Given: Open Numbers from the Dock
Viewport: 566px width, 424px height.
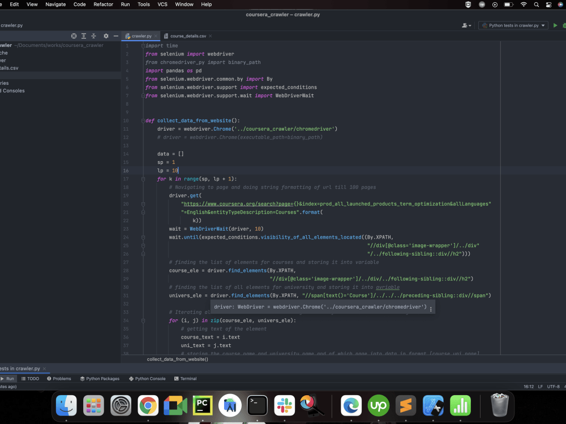Looking at the screenshot, I should 460,405.
